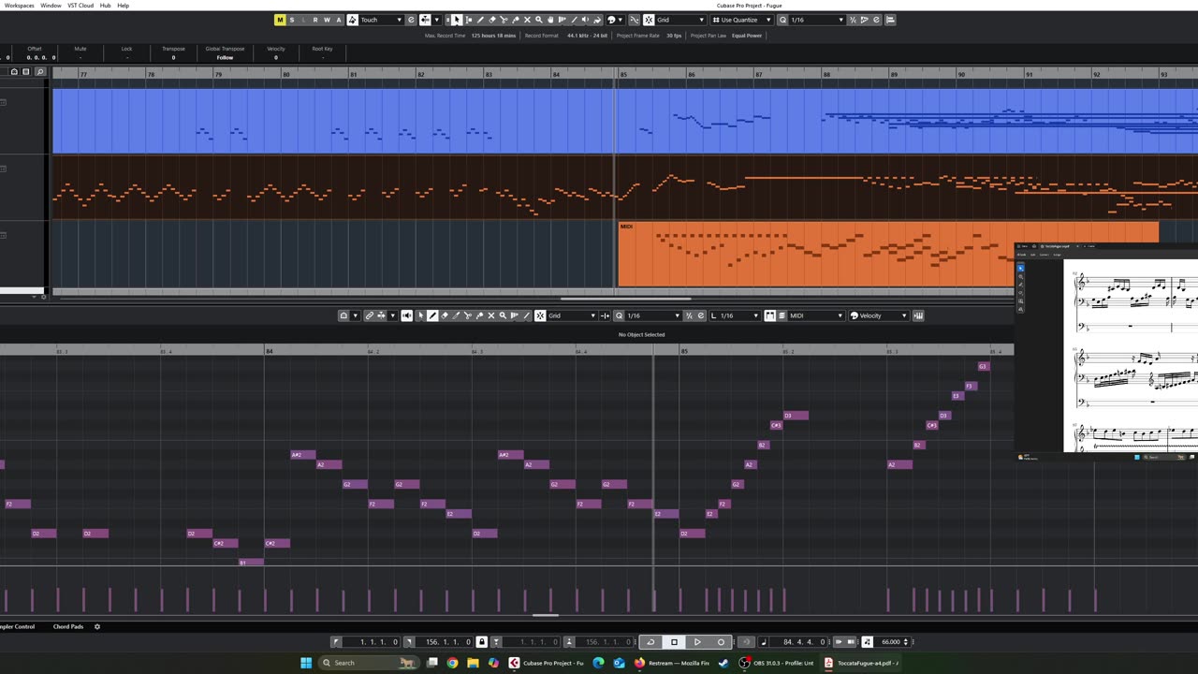The height and width of the screenshot is (674, 1198).
Task: Toggle global Solo (S) state button
Action: [x=292, y=20]
